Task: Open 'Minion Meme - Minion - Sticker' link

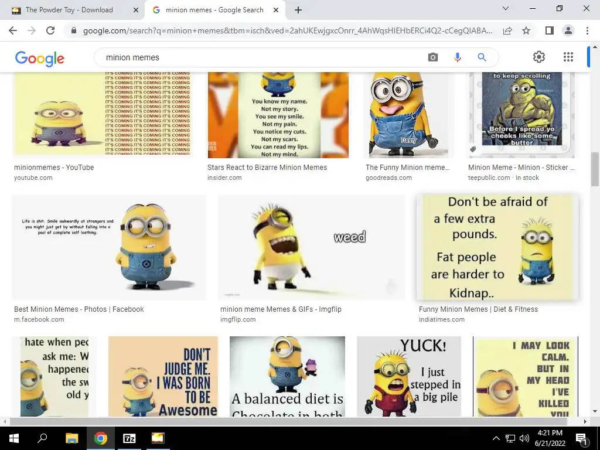Action: [x=521, y=167]
